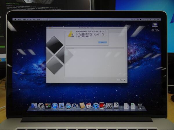
Task: Open the 編集 (Edit) menu
Action: 39,19
